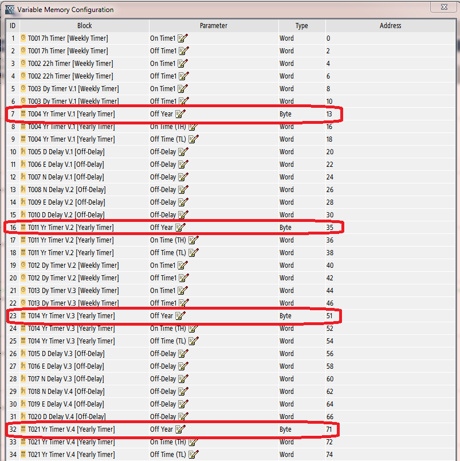
Task: Click ID cell 27
Action: point(13,366)
